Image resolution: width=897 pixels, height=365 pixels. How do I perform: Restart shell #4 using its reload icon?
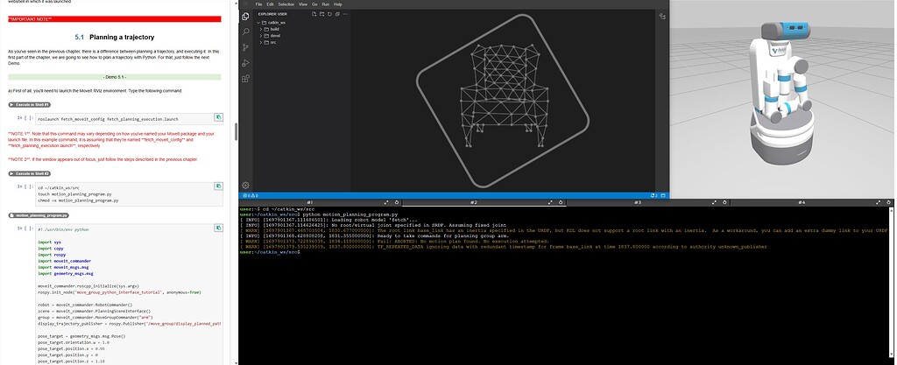click(888, 202)
